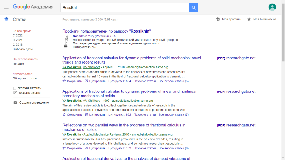
Task: Open 'Все версии статьи (6)'
Action: tap(174, 148)
